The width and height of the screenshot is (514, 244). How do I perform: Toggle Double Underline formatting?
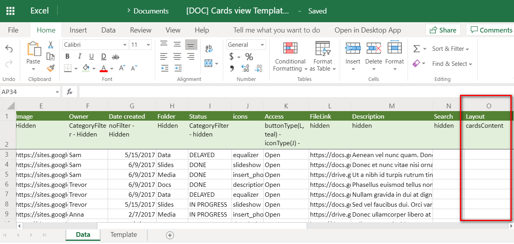tap(104, 56)
